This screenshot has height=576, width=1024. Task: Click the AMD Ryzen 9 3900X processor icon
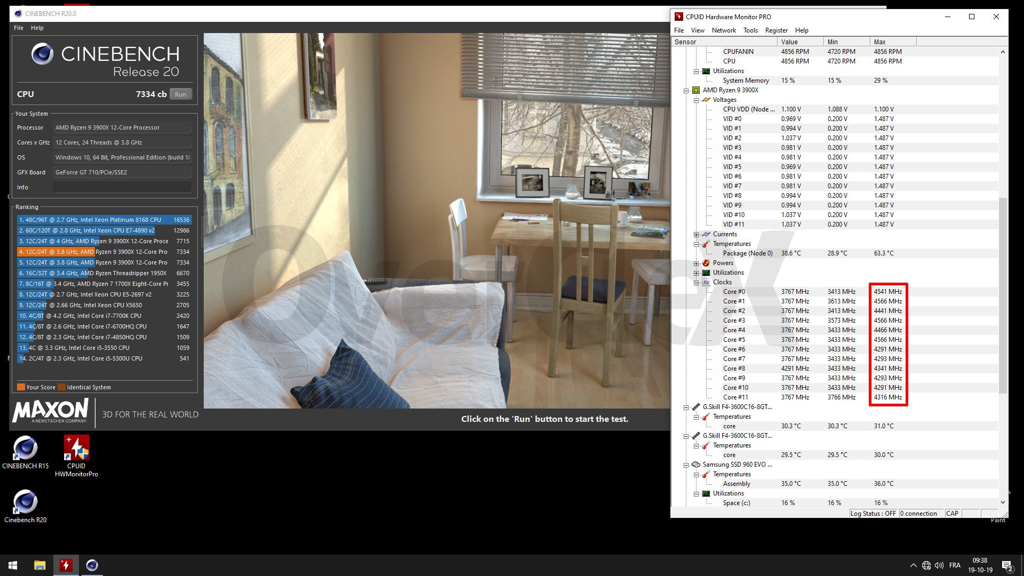tap(696, 90)
